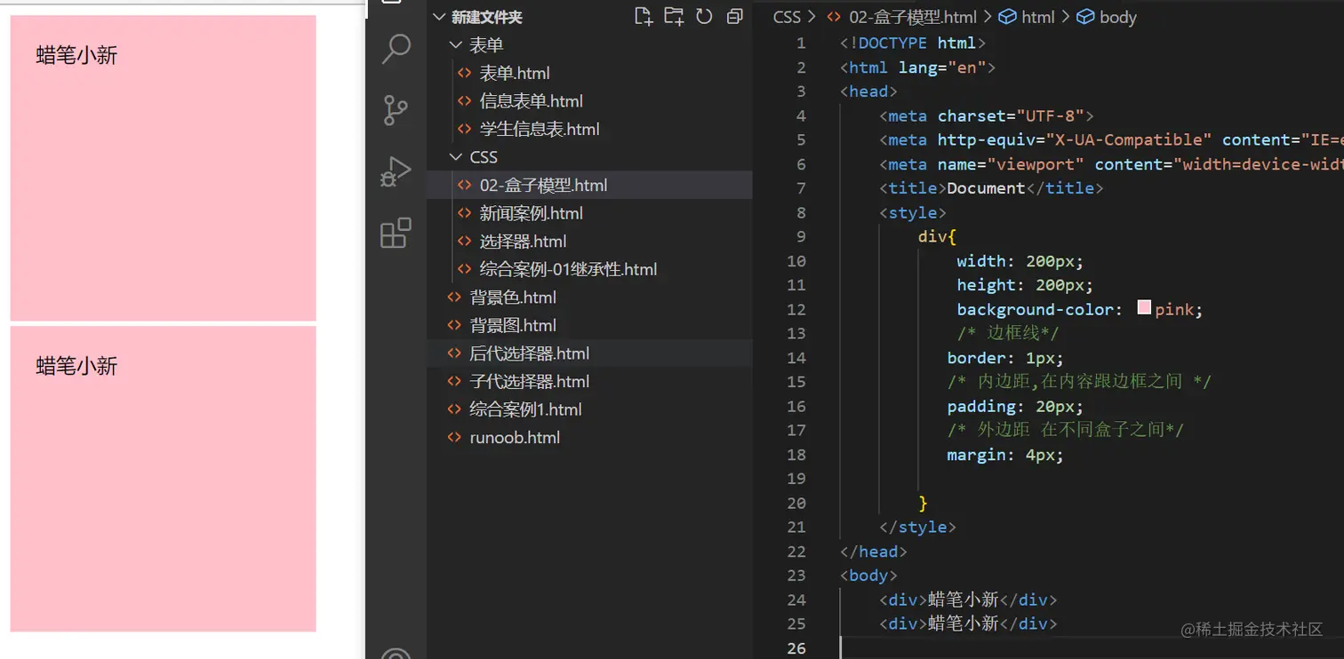Click the first pink box in browser preview

click(x=164, y=168)
